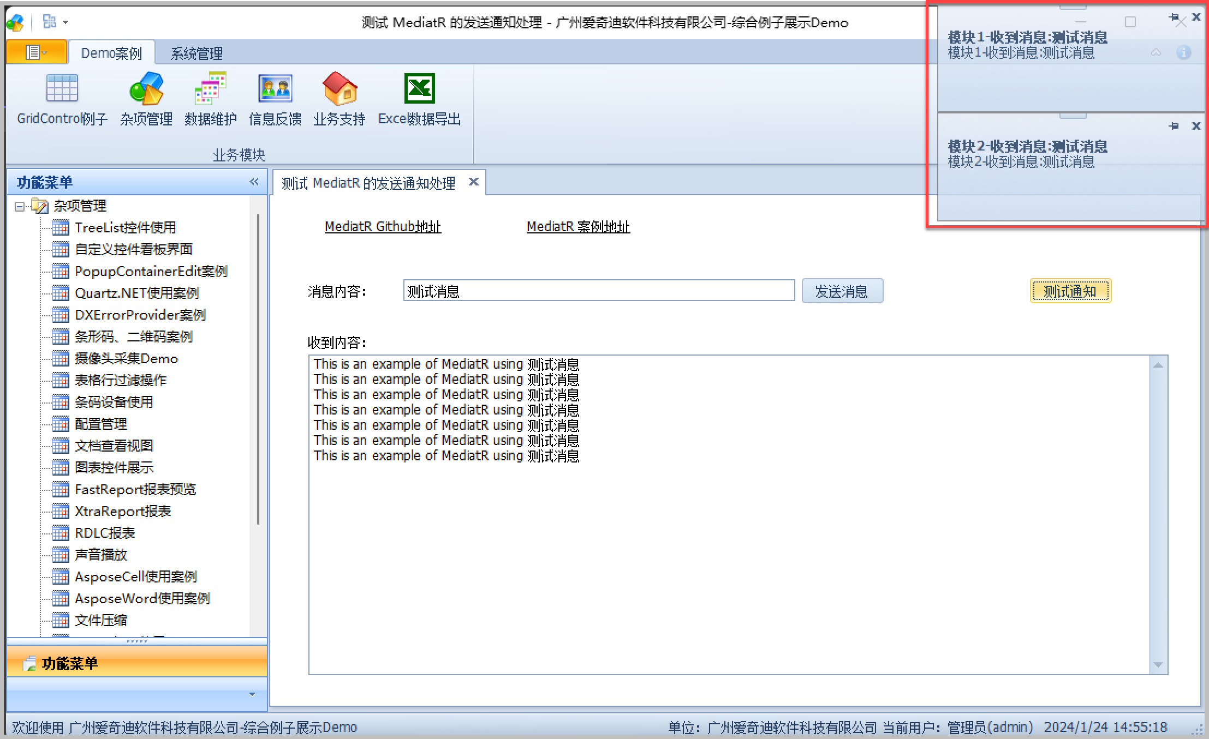Click the 测试通知 button

(1070, 291)
